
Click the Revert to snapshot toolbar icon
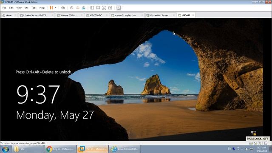pos(77,8)
